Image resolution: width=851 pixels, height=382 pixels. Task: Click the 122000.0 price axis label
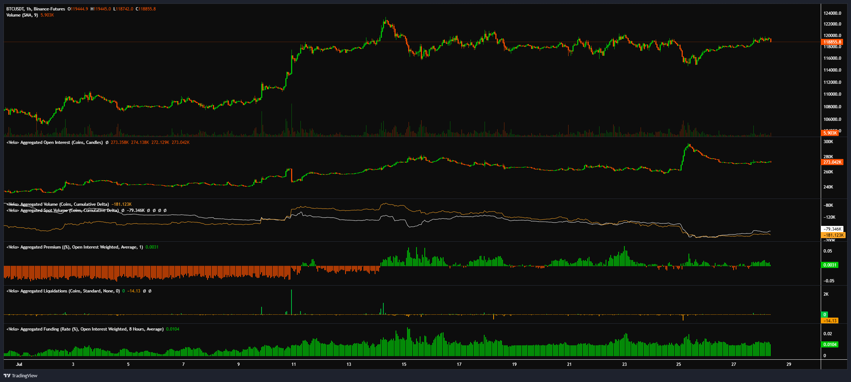point(832,24)
